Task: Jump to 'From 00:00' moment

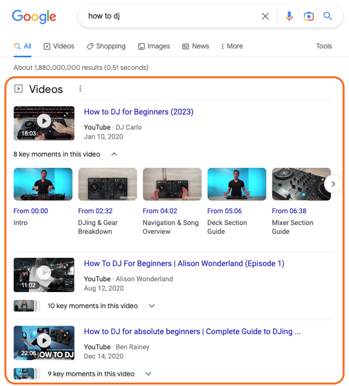Action: pos(31,211)
